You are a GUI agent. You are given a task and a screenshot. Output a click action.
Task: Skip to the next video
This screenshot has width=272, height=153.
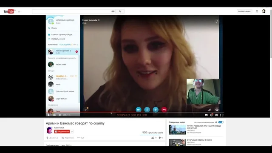[55, 115]
